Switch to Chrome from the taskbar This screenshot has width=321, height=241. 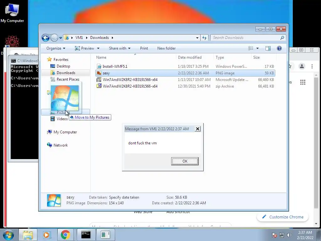65,235
